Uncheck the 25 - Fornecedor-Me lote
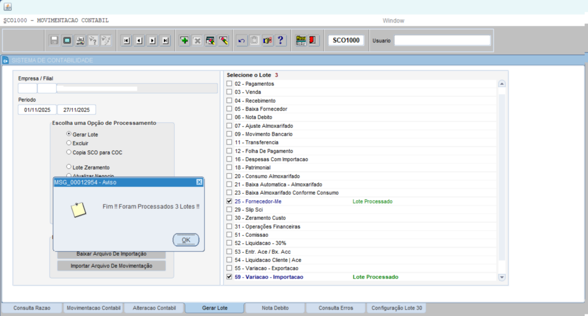Screen dimensions: 588x316 [229, 201]
